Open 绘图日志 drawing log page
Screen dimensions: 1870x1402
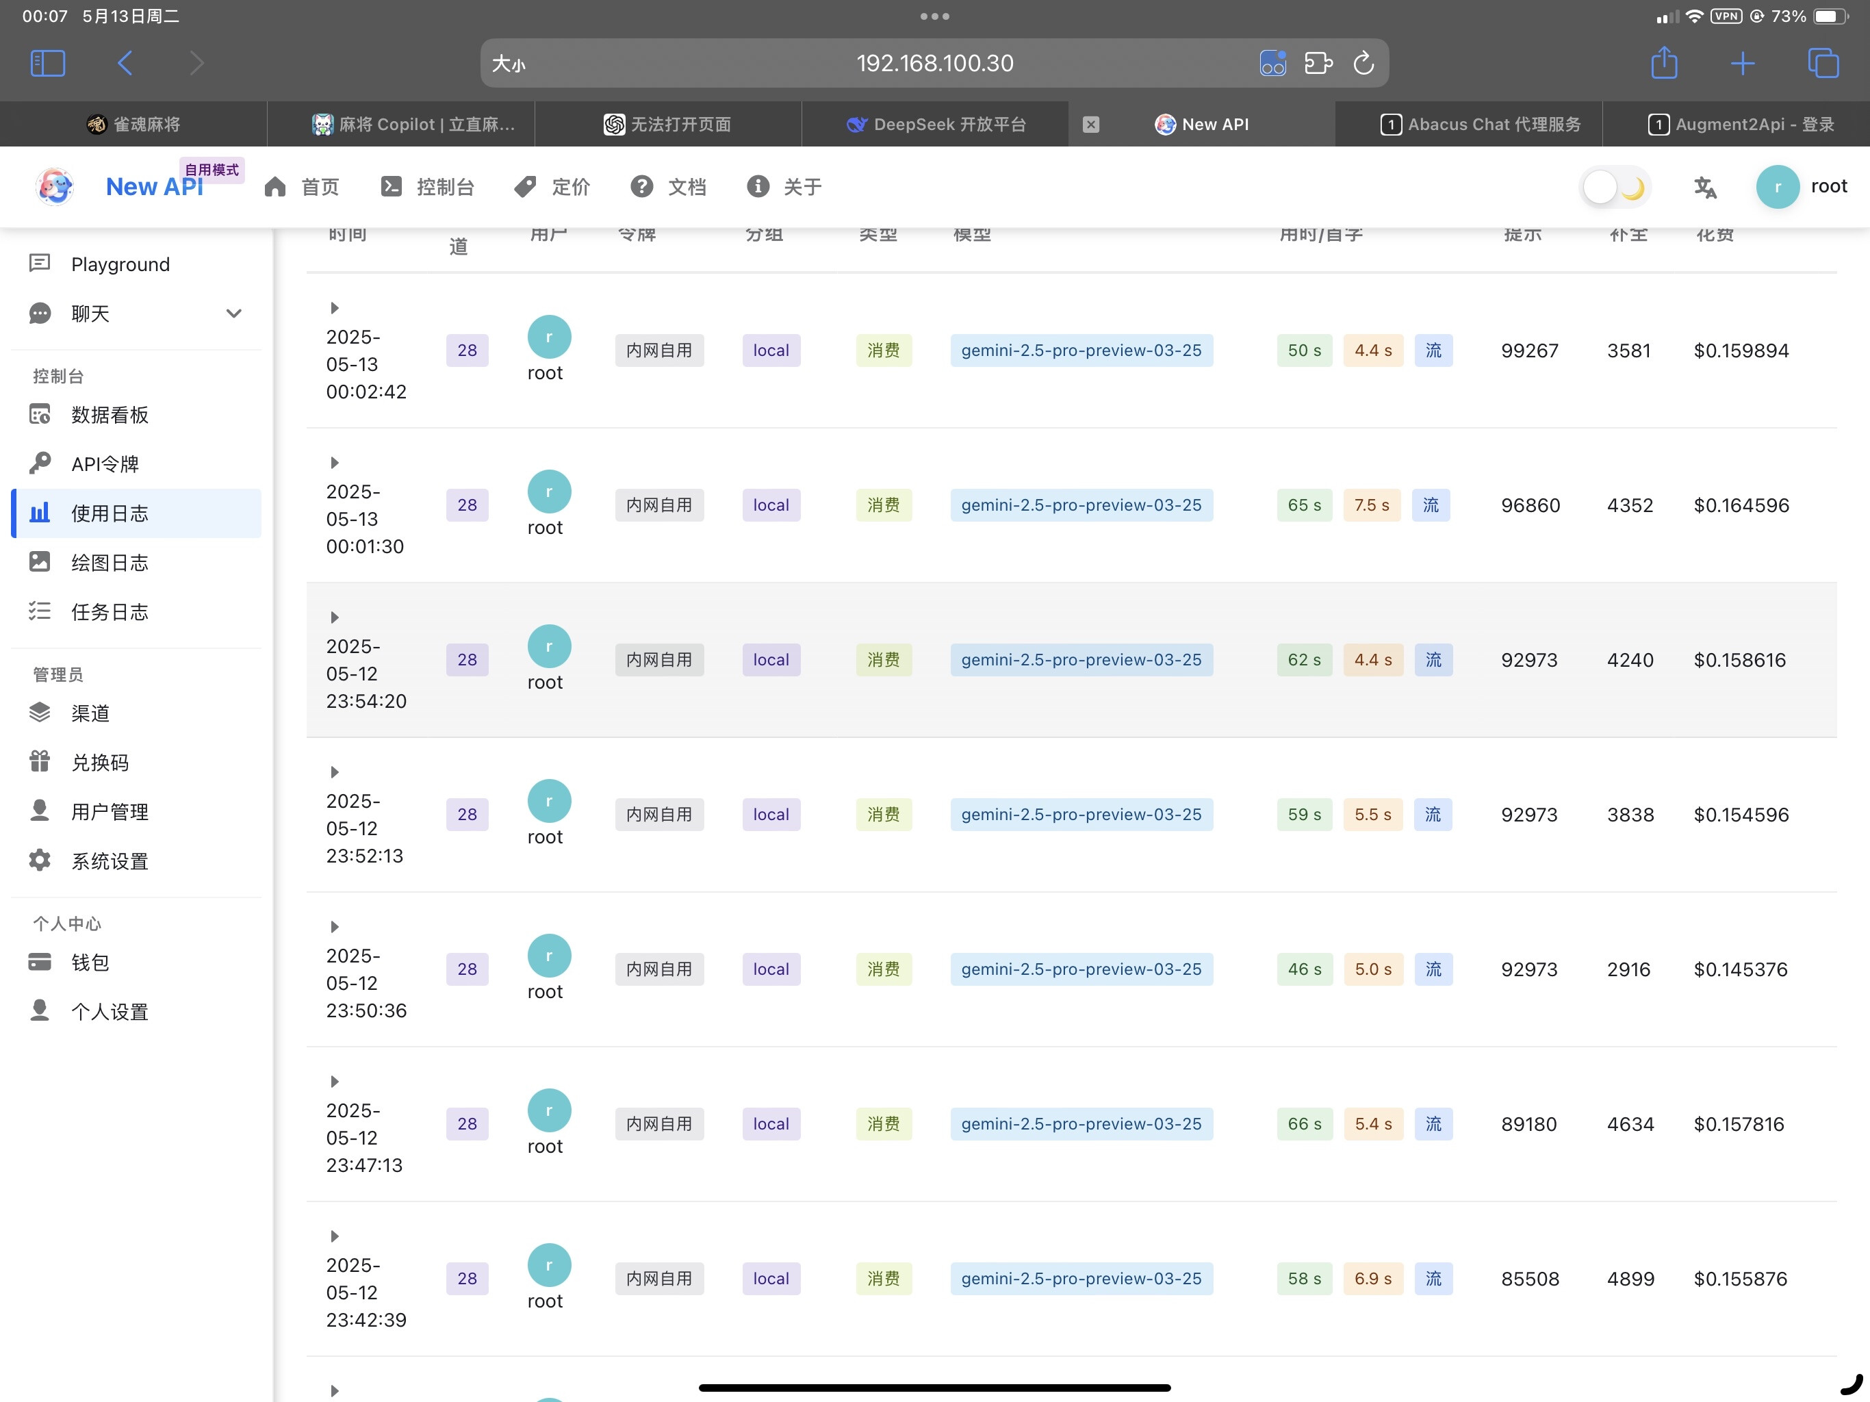[109, 562]
